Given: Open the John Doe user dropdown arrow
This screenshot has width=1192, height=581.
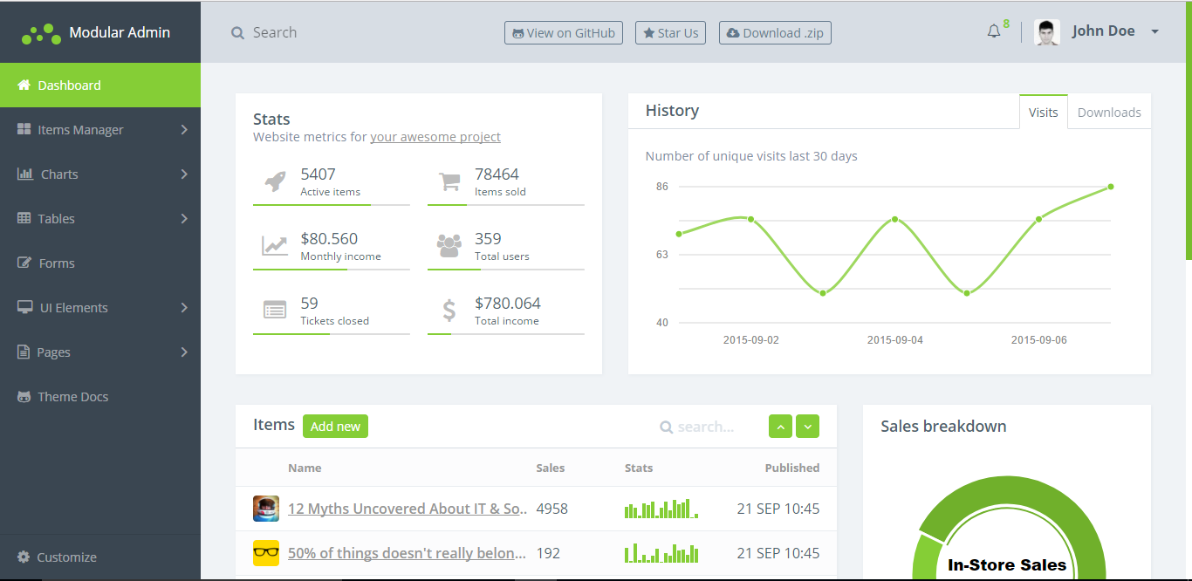Looking at the screenshot, I should pyautogui.click(x=1154, y=32).
